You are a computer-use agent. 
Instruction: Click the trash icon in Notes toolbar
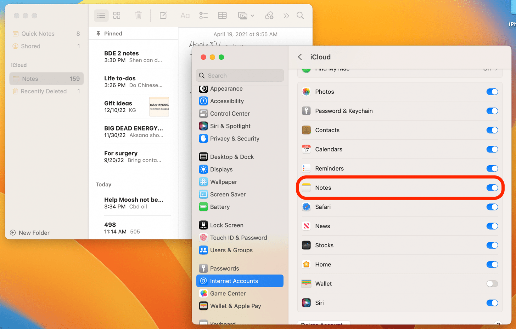click(138, 16)
